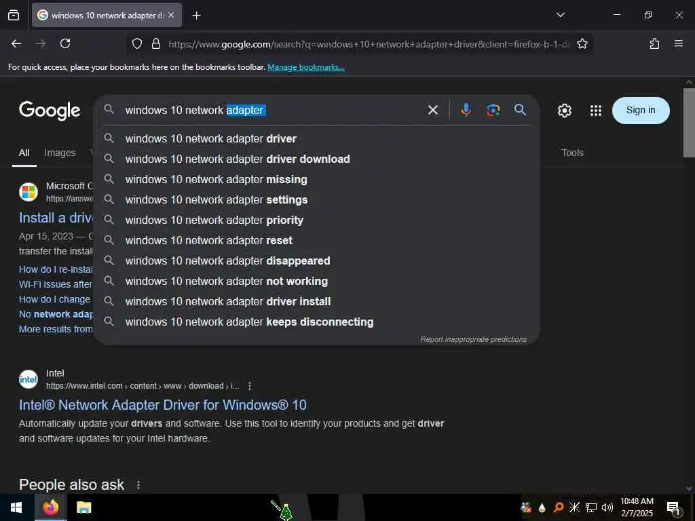Choose suggestion 'network adapter settings'
This screenshot has width=695, height=521.
[316, 200]
